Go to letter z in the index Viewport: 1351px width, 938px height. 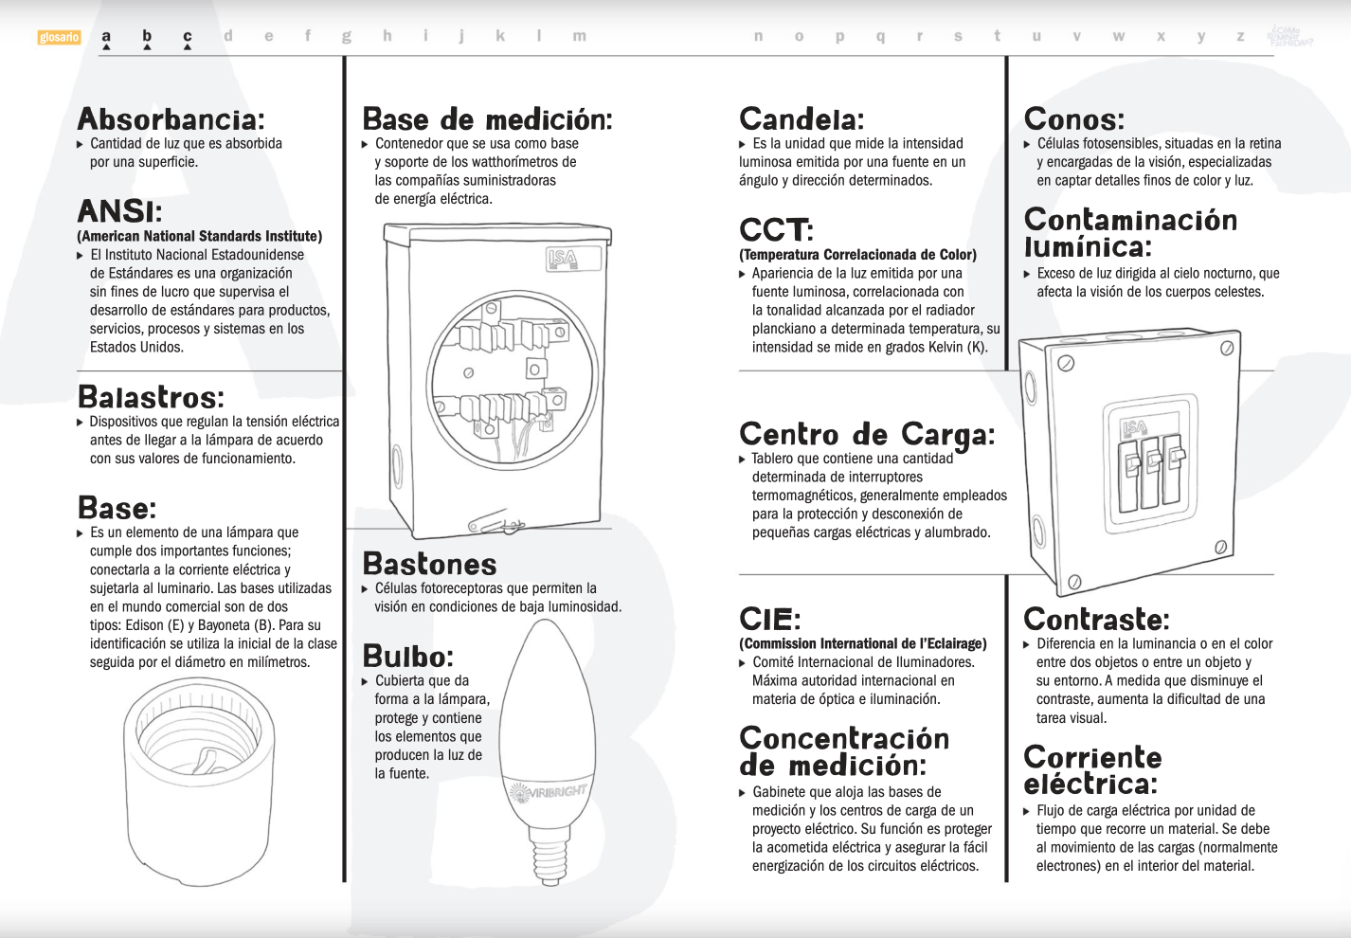click(x=1240, y=36)
